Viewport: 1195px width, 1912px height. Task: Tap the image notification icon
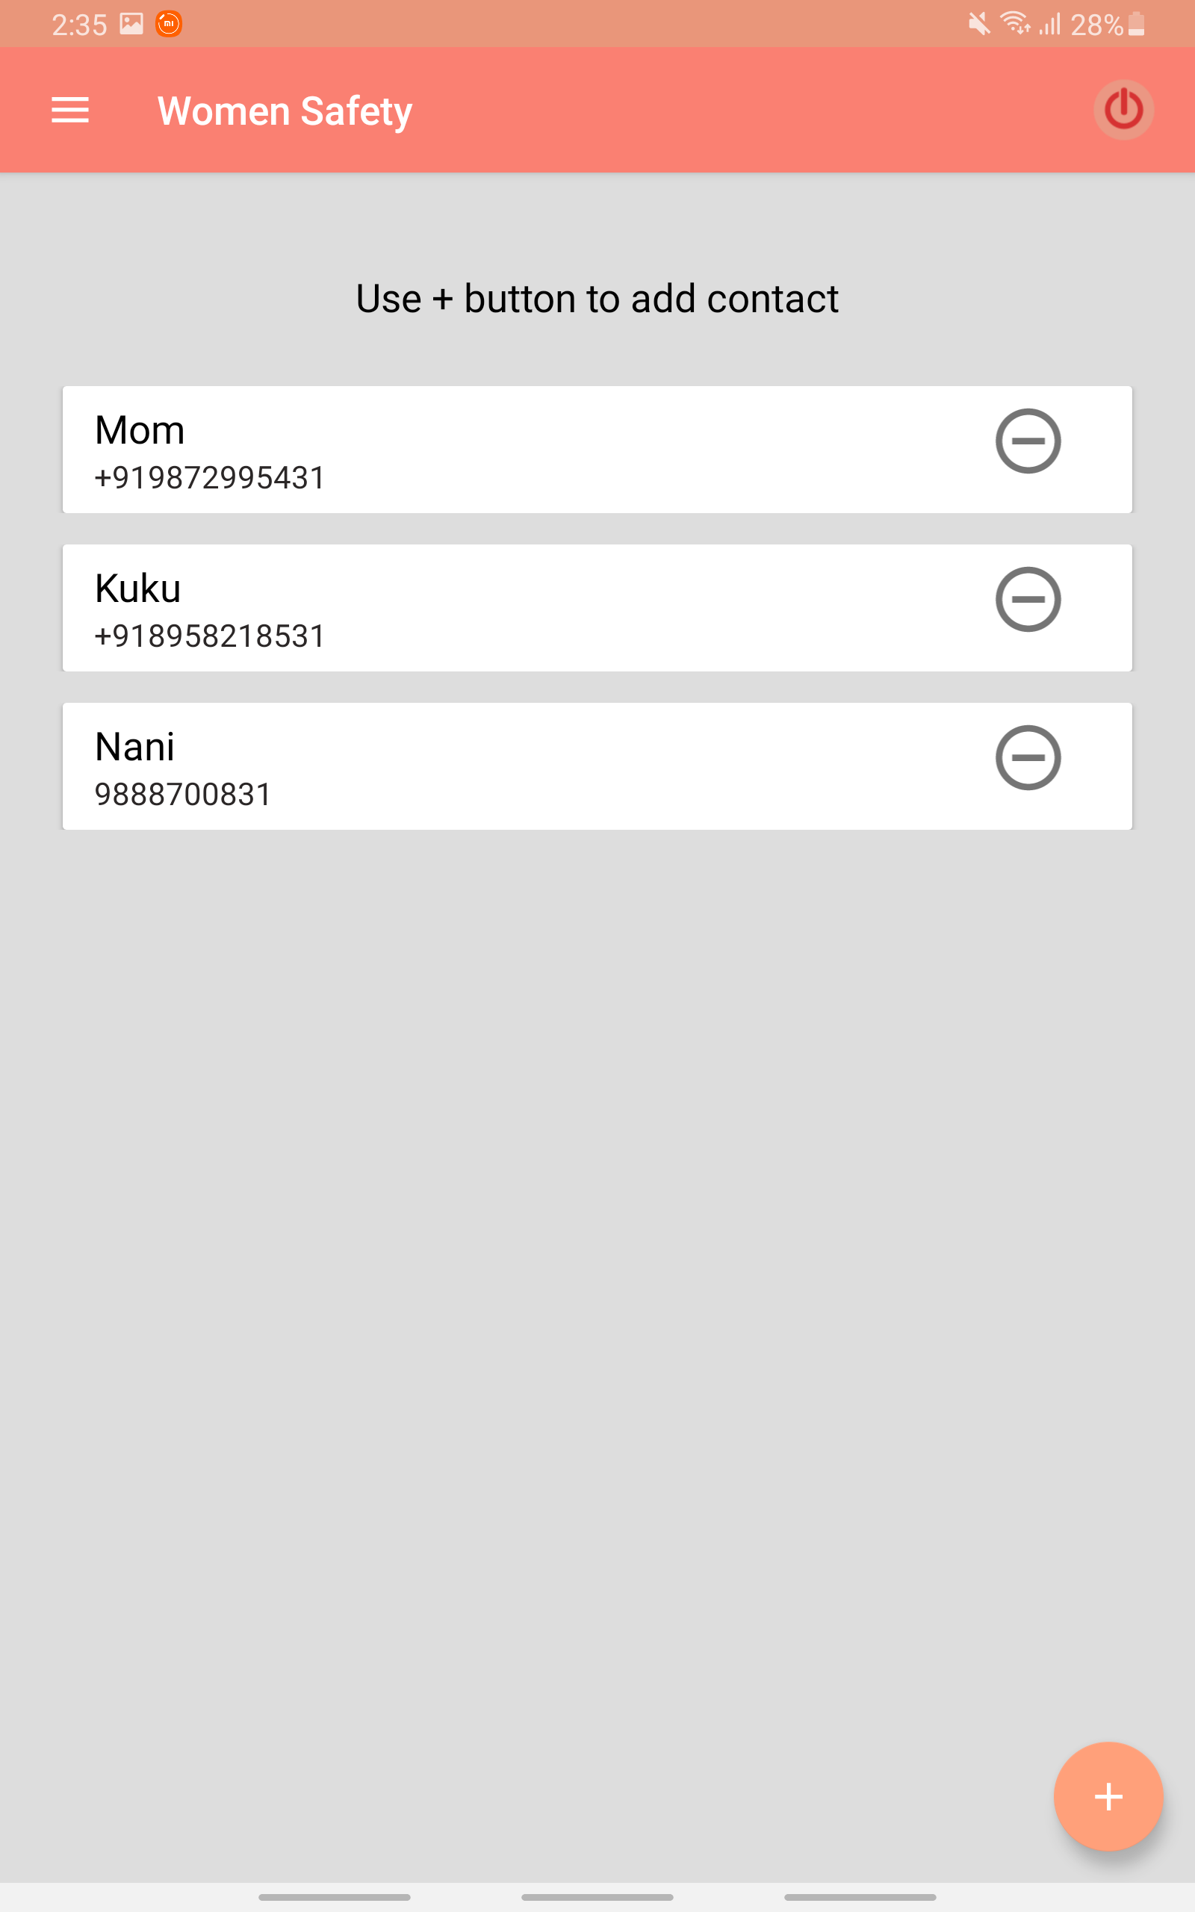131,24
